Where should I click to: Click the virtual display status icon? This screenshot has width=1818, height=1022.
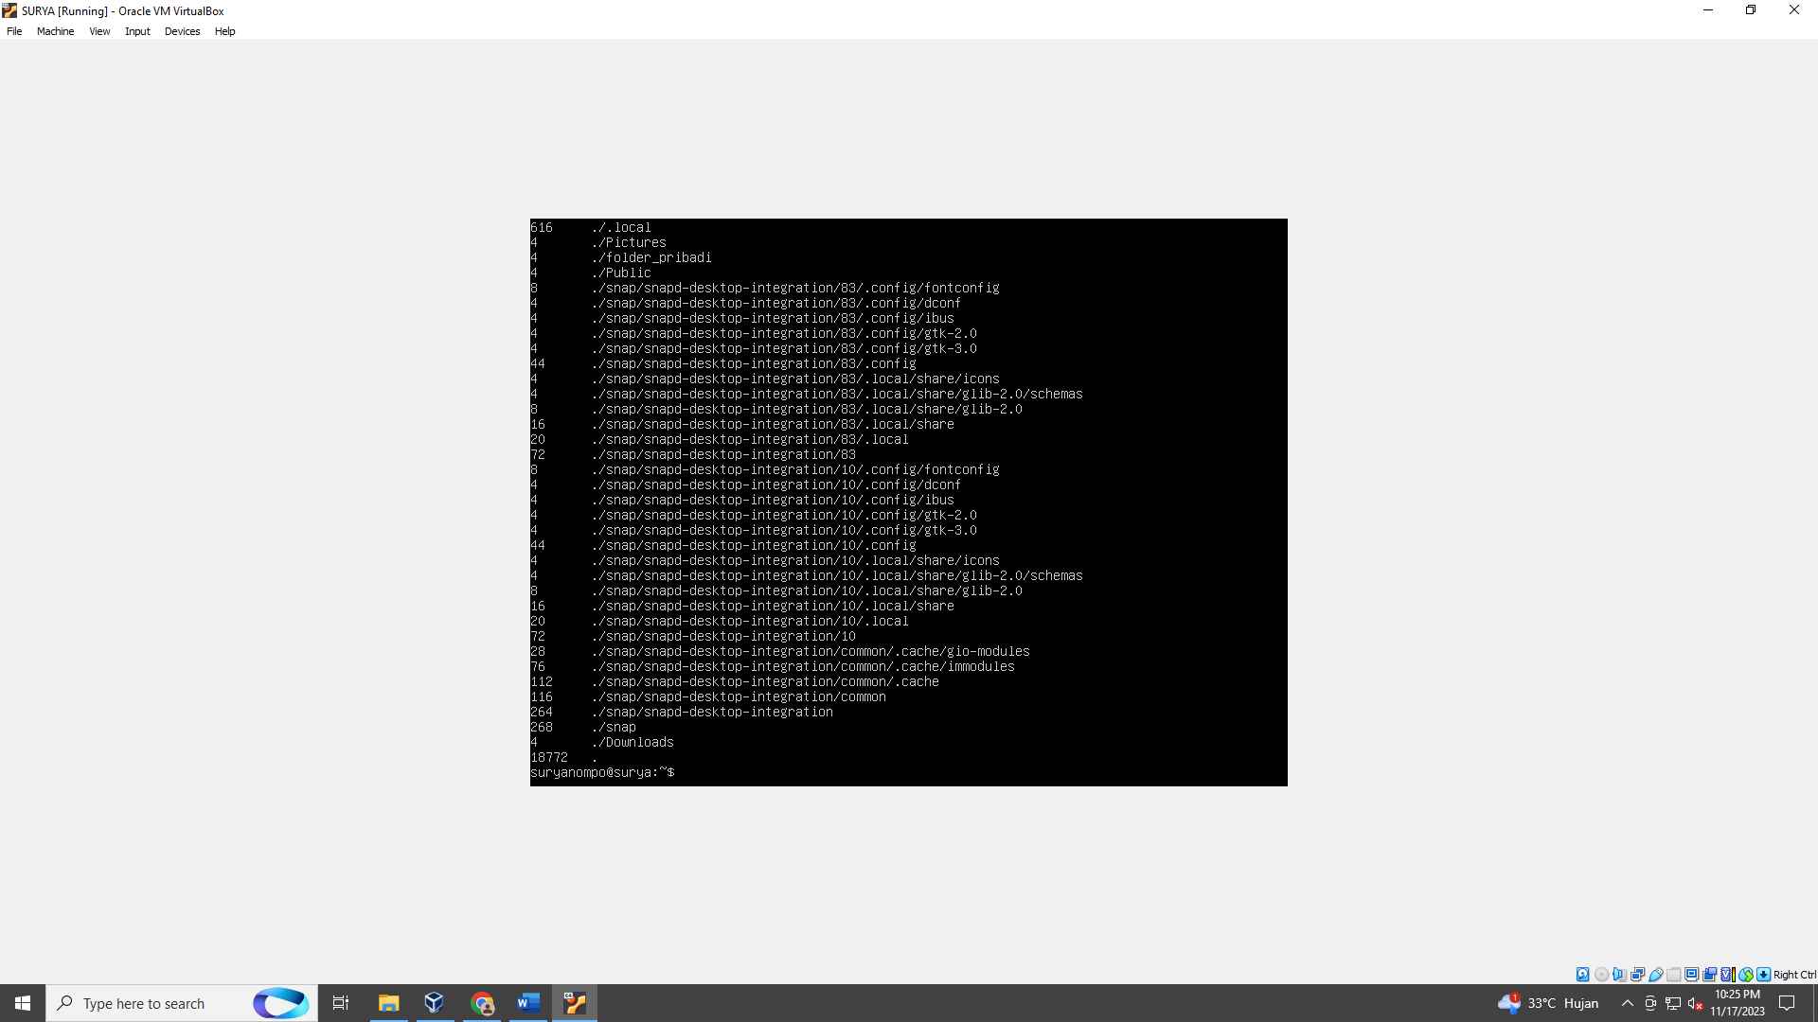click(1692, 975)
